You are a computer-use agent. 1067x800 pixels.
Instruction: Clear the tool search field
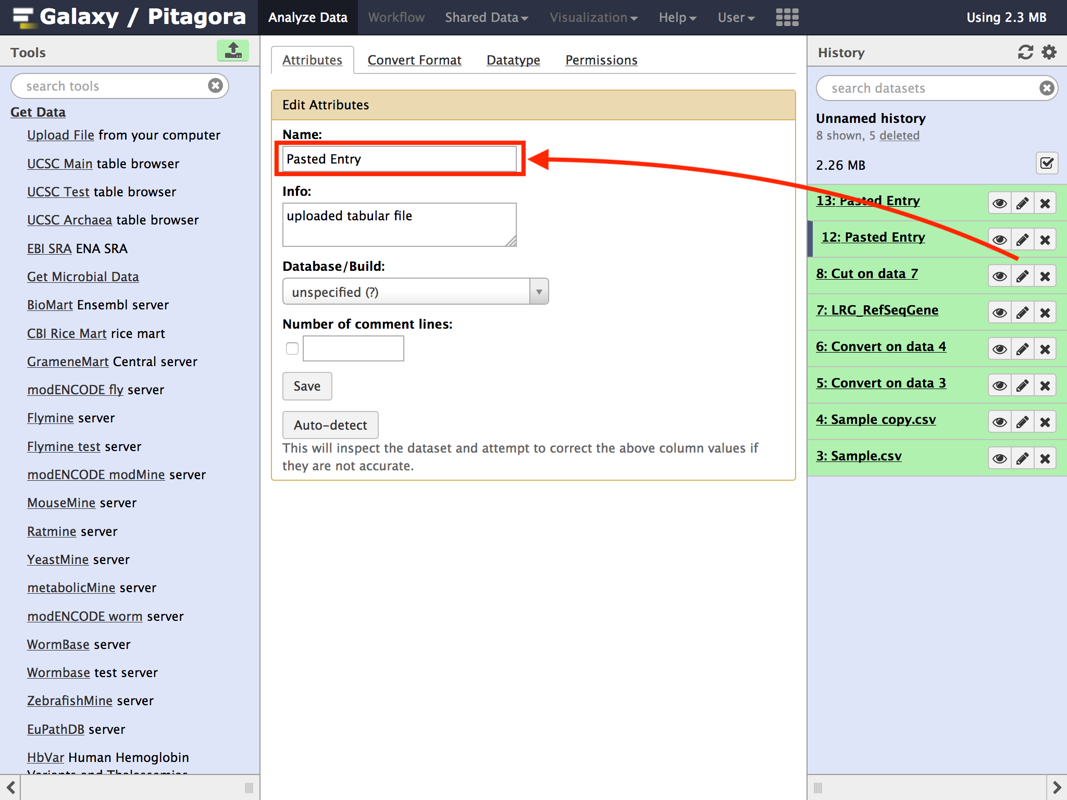click(215, 86)
